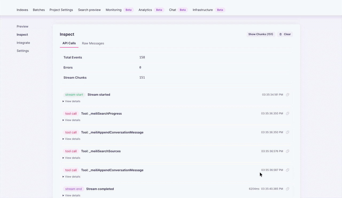Navigate to the Infrastructure section

(x=203, y=10)
